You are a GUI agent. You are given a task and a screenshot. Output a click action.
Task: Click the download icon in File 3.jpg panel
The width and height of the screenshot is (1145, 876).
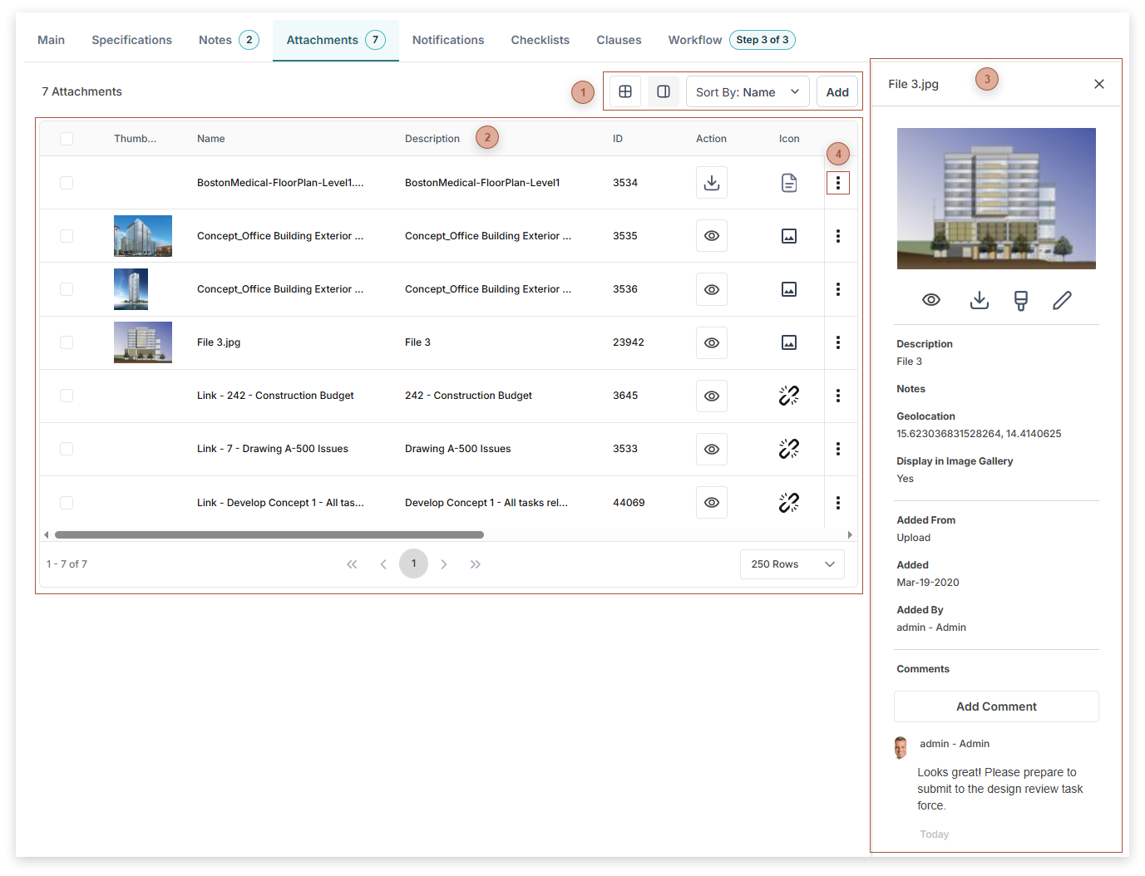point(979,300)
